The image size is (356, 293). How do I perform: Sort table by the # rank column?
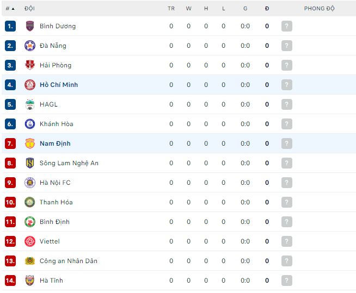[x=10, y=9]
